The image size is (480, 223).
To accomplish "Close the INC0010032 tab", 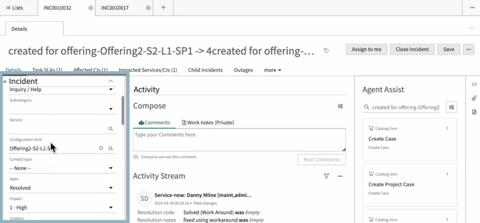I will pyautogui.click(x=91, y=8).
